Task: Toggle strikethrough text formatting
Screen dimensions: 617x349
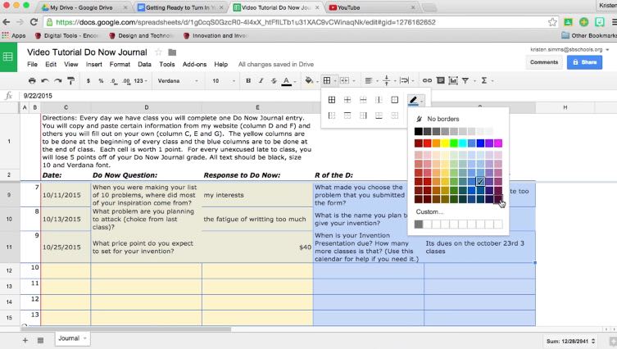Action: click(x=272, y=81)
